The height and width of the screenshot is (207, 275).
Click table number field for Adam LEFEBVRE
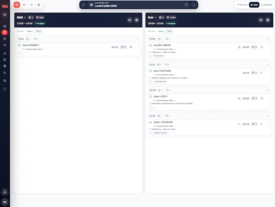click(264, 124)
